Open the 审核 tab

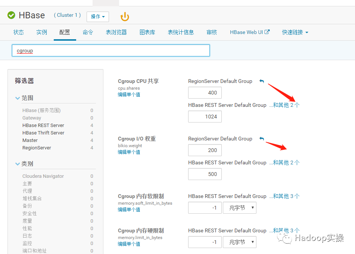212,32
